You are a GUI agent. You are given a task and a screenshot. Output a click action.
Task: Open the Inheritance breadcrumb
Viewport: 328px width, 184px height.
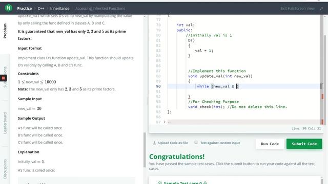click(59, 8)
